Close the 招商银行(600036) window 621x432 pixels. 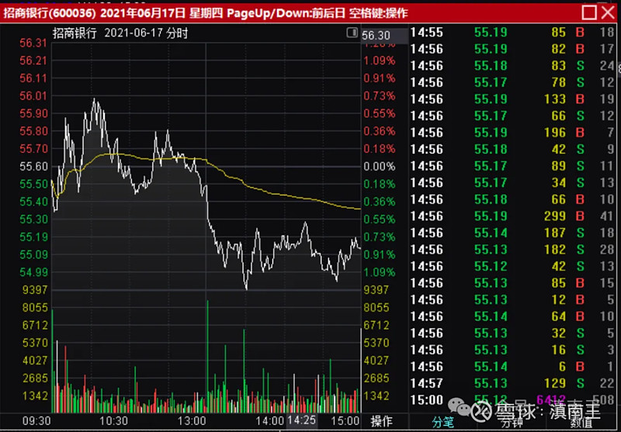coord(608,12)
